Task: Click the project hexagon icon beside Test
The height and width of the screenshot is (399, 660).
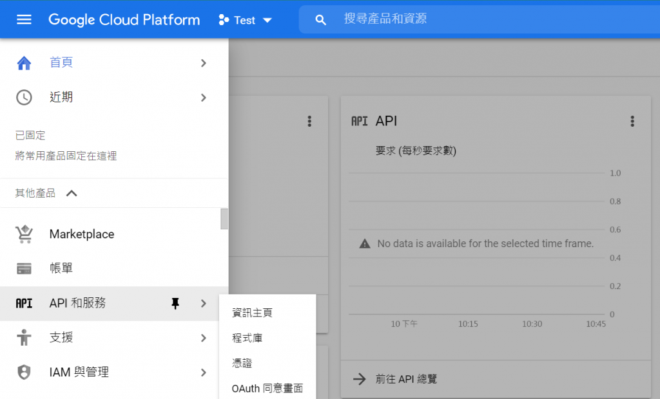Action: (x=224, y=20)
